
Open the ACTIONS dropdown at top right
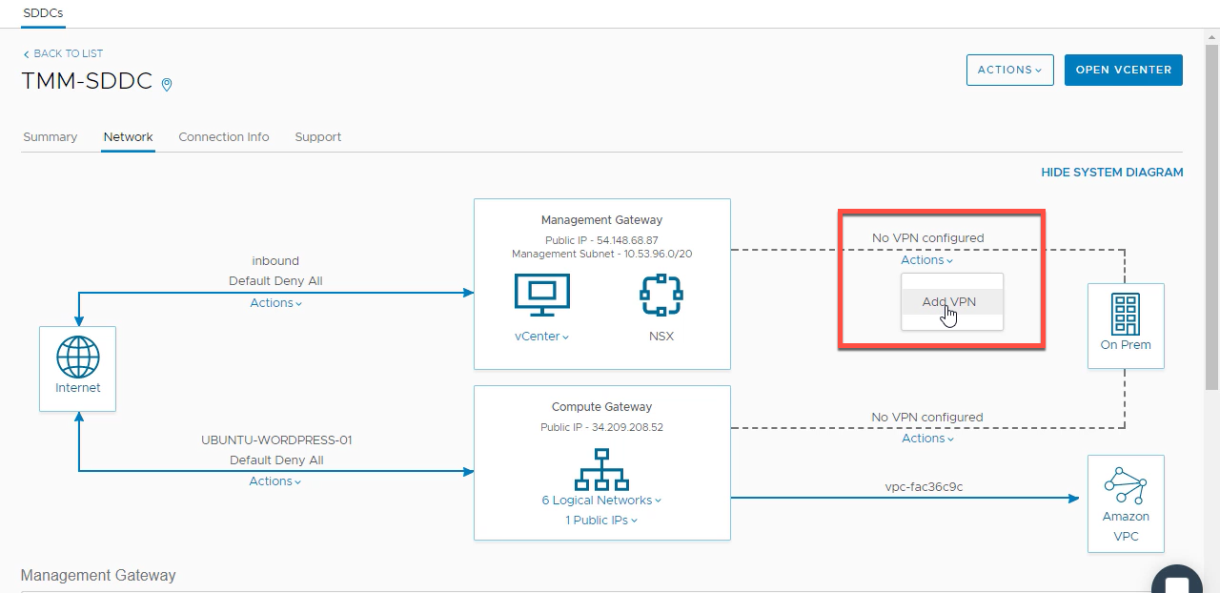(1009, 70)
